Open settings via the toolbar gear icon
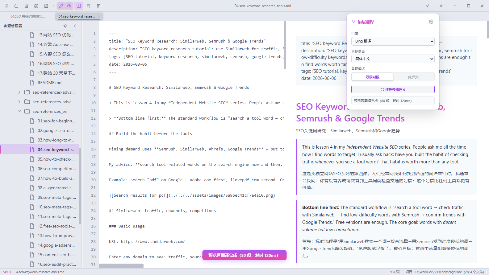This screenshot has height=275, width=489. click(36, 6)
